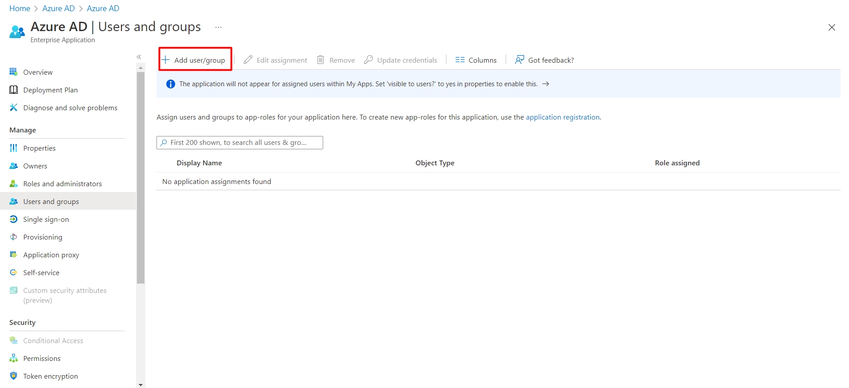
Task: Open Diagnose and solve problems
Action: [70, 108]
